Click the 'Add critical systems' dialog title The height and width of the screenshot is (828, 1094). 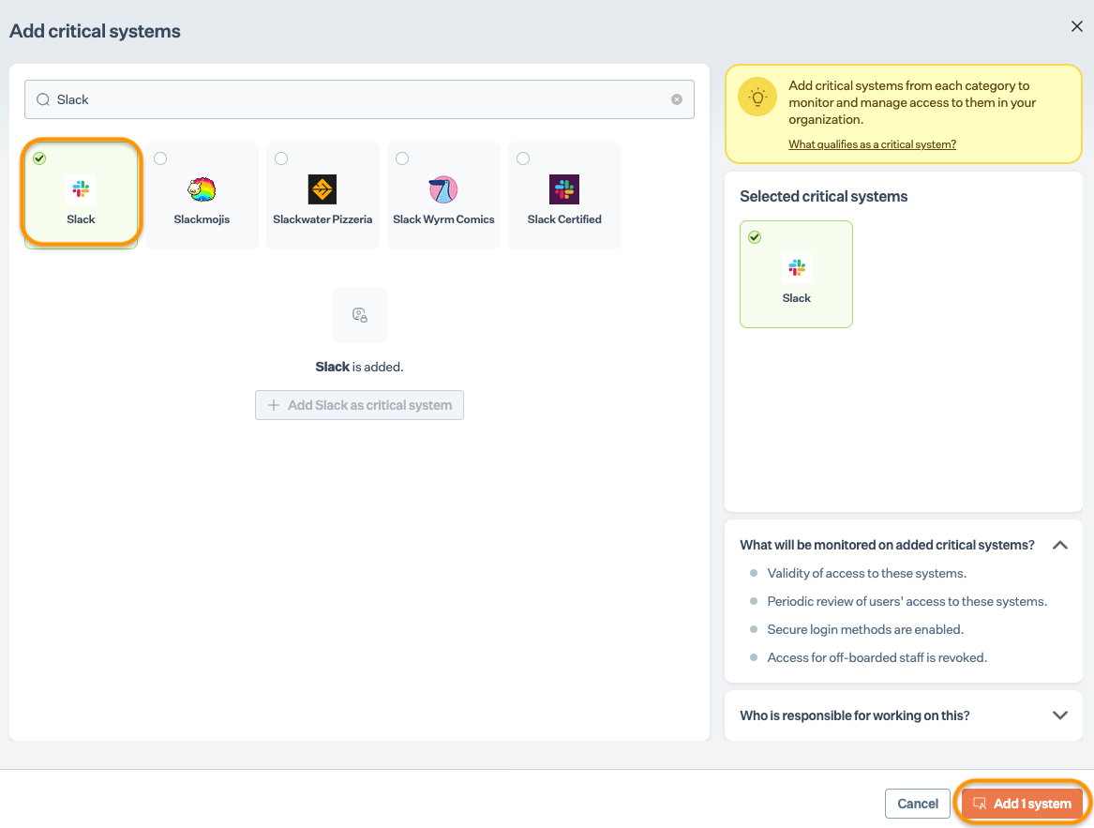(95, 32)
